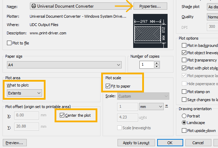Click the 4.23 units field

pos(128,117)
